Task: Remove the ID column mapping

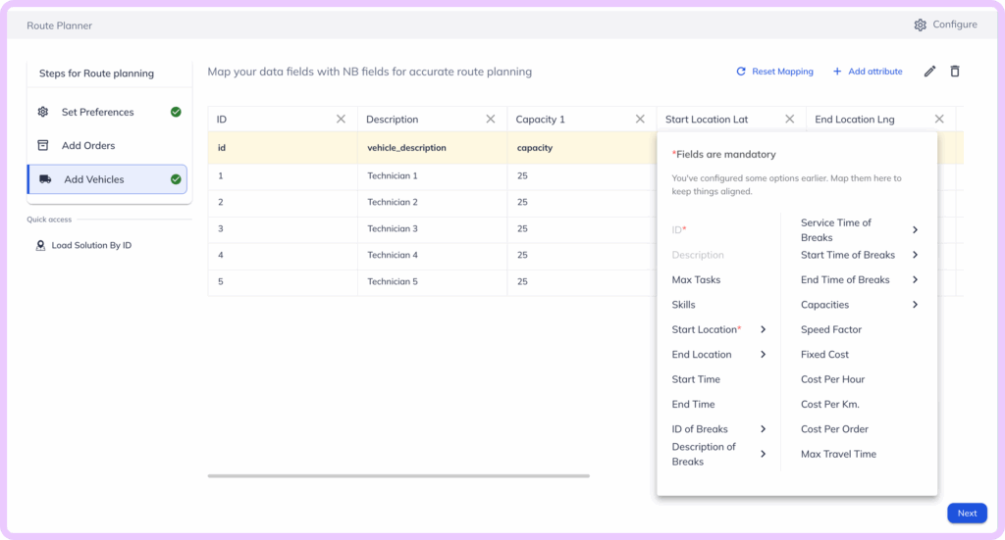Action: (x=341, y=119)
